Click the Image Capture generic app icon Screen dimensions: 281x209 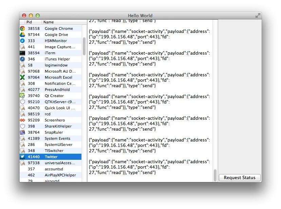pos(22,47)
